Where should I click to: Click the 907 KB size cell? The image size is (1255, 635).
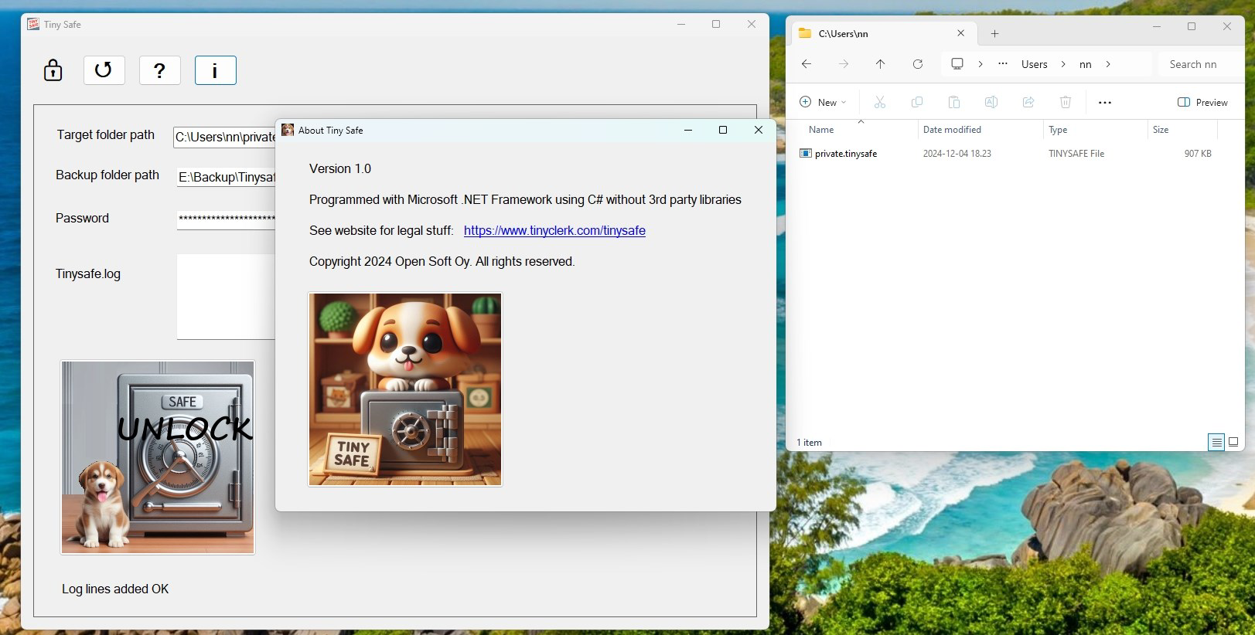click(x=1198, y=154)
